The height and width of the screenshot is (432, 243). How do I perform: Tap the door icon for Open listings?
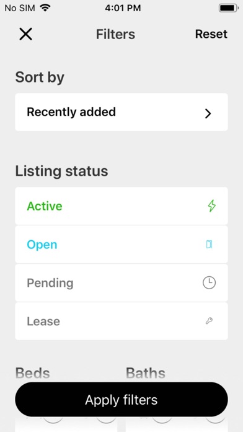point(209,245)
